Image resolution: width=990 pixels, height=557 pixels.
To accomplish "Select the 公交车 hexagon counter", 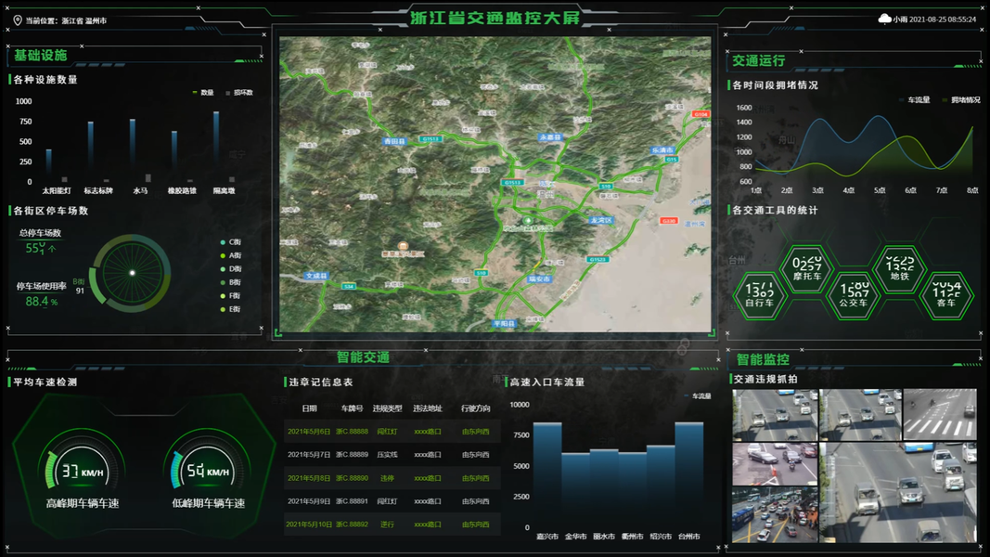I will [x=853, y=295].
